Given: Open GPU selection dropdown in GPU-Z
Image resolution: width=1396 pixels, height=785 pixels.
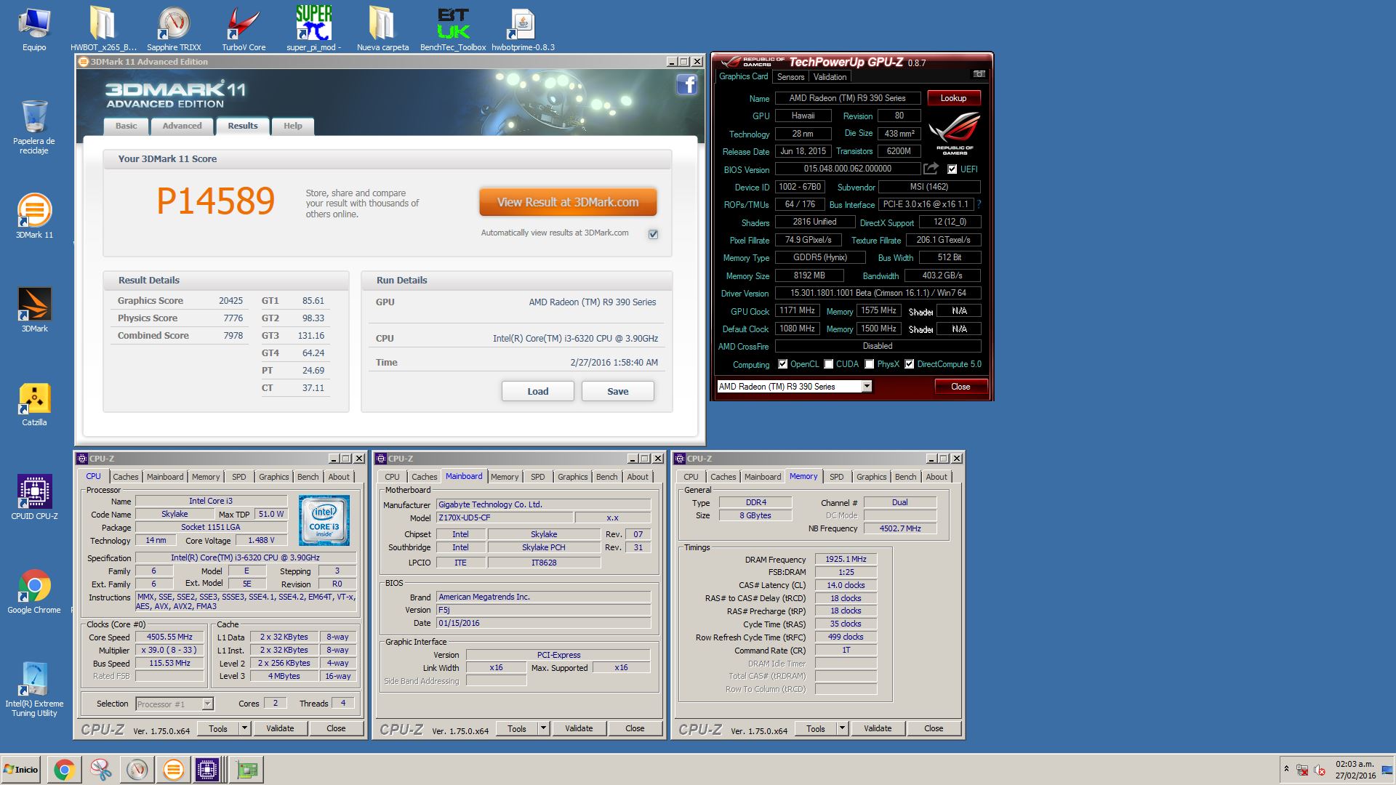Looking at the screenshot, I should point(867,387).
